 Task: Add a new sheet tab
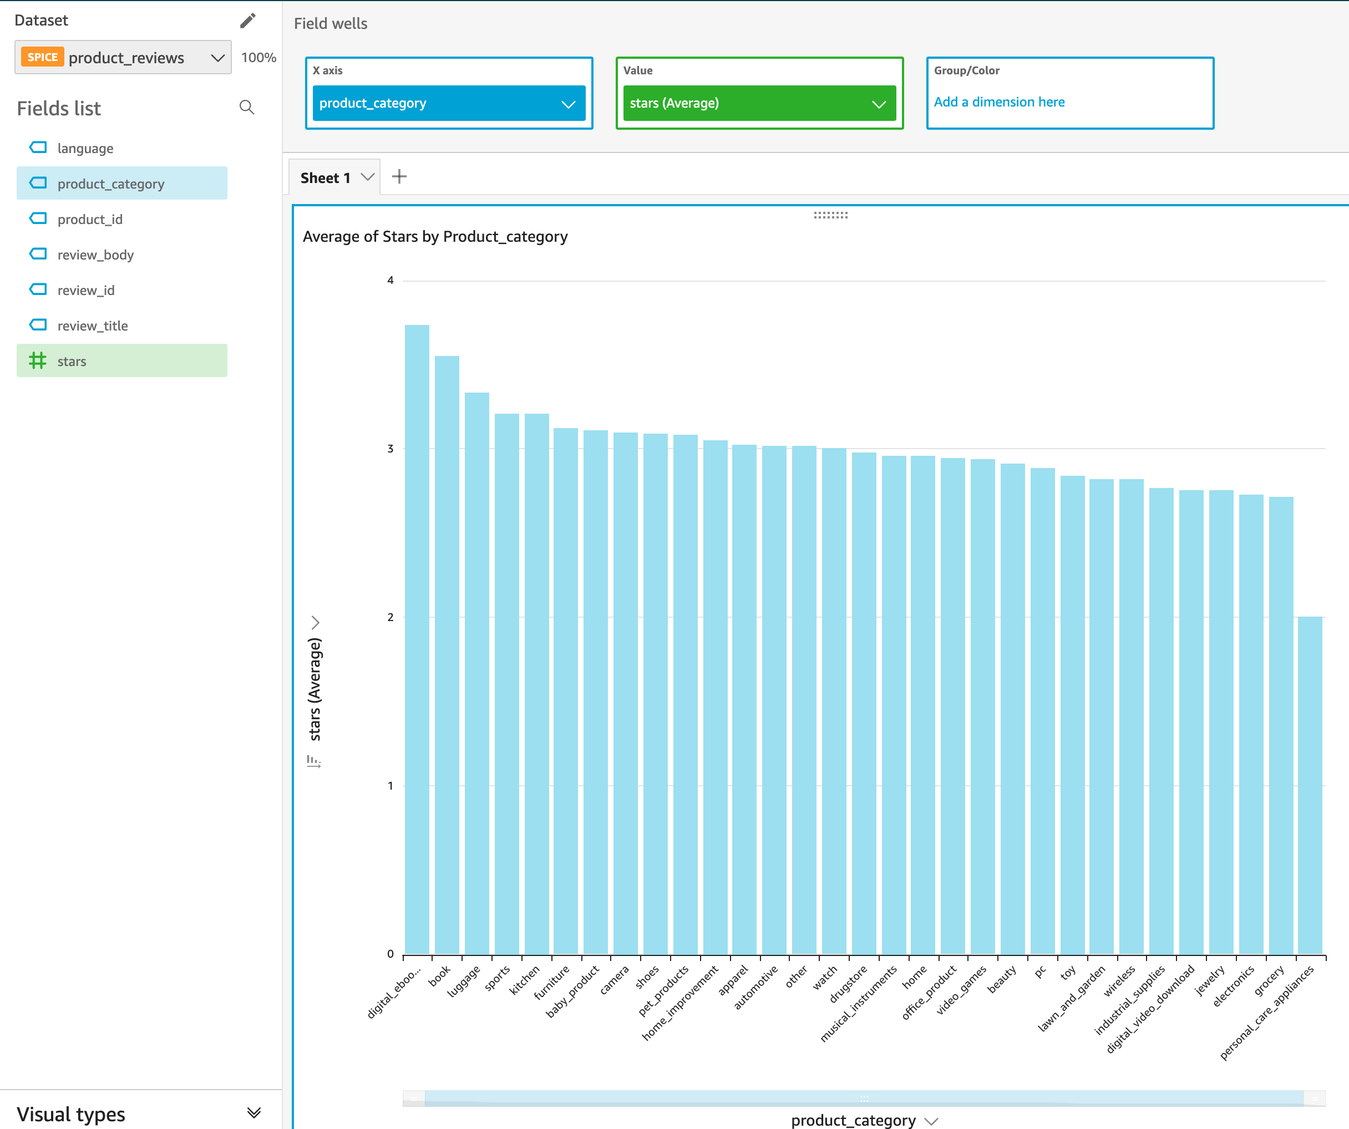tap(400, 177)
